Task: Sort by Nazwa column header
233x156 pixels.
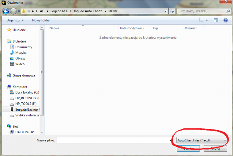Action: (x=54, y=28)
